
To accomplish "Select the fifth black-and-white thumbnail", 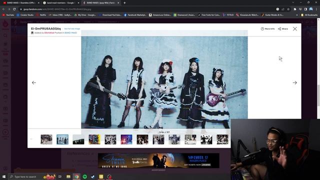I will [110, 139].
